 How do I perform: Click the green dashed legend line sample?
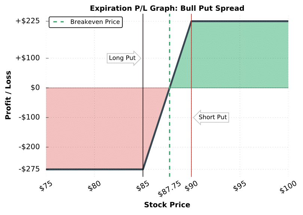58,22
